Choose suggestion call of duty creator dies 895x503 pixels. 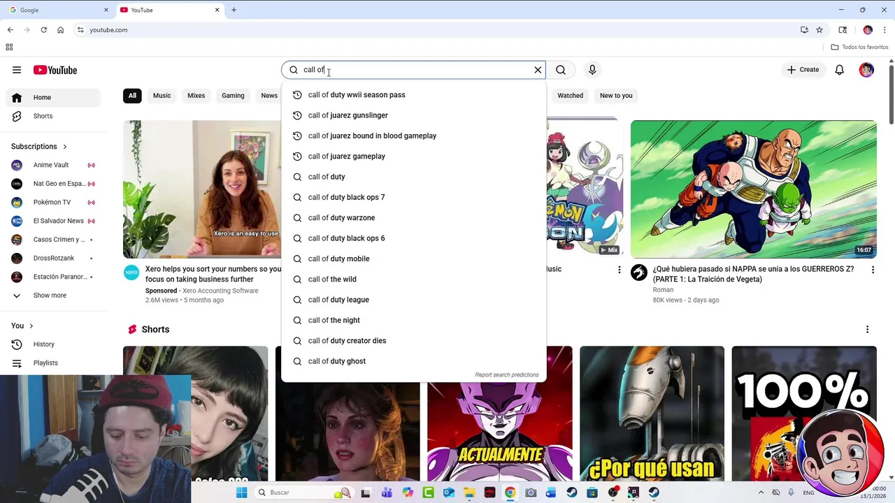413,341
